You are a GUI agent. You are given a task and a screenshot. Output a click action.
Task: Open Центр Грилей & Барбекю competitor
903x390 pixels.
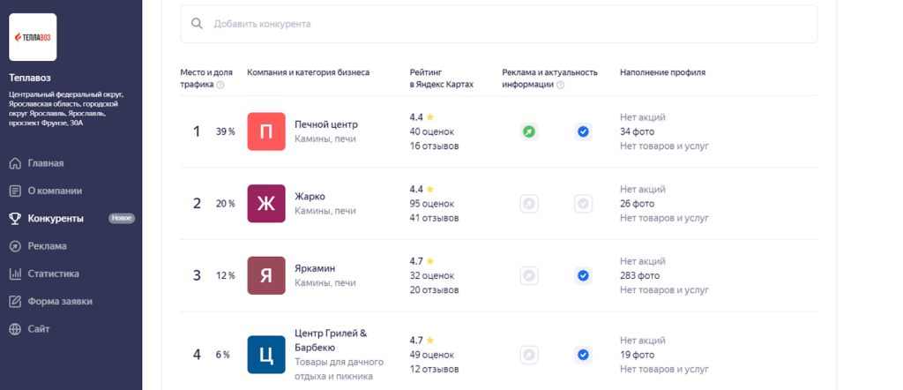click(x=332, y=341)
